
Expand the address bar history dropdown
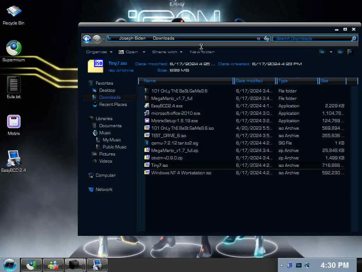click(258, 39)
